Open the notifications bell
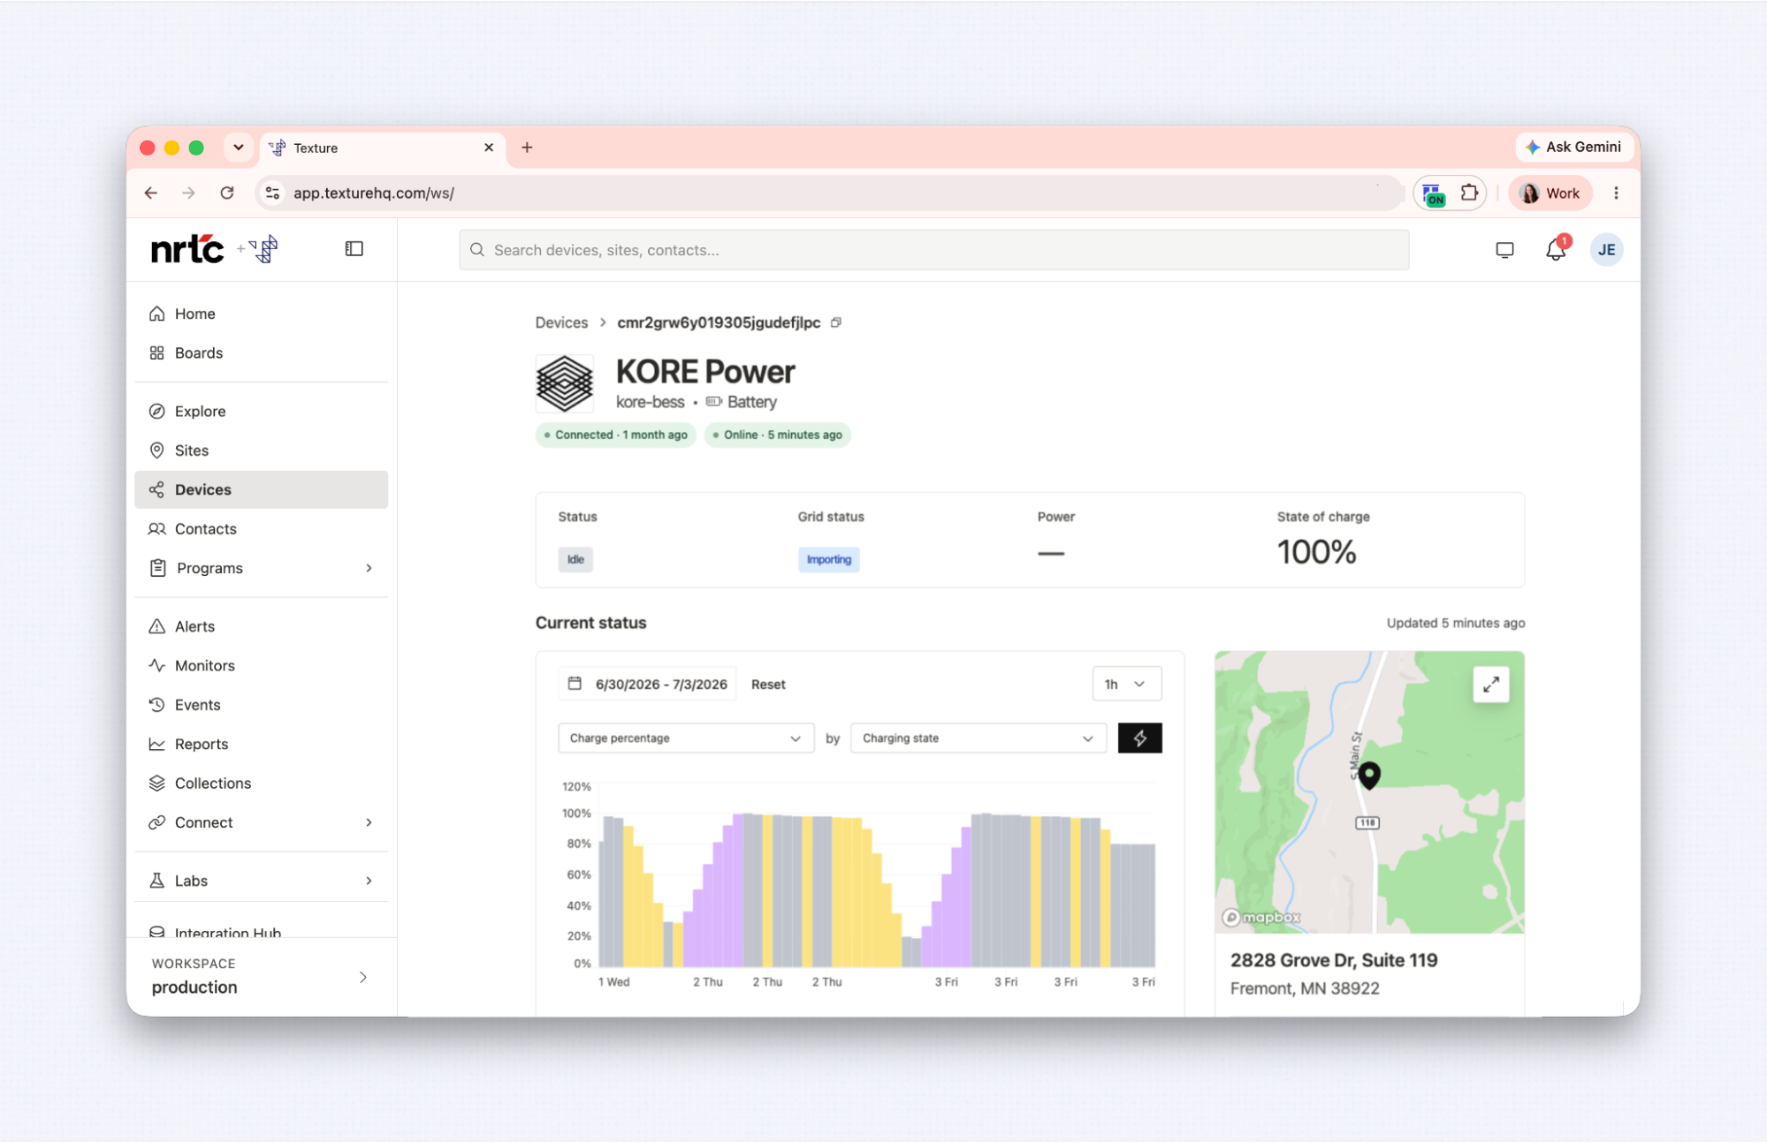1767x1143 pixels. pyautogui.click(x=1556, y=250)
